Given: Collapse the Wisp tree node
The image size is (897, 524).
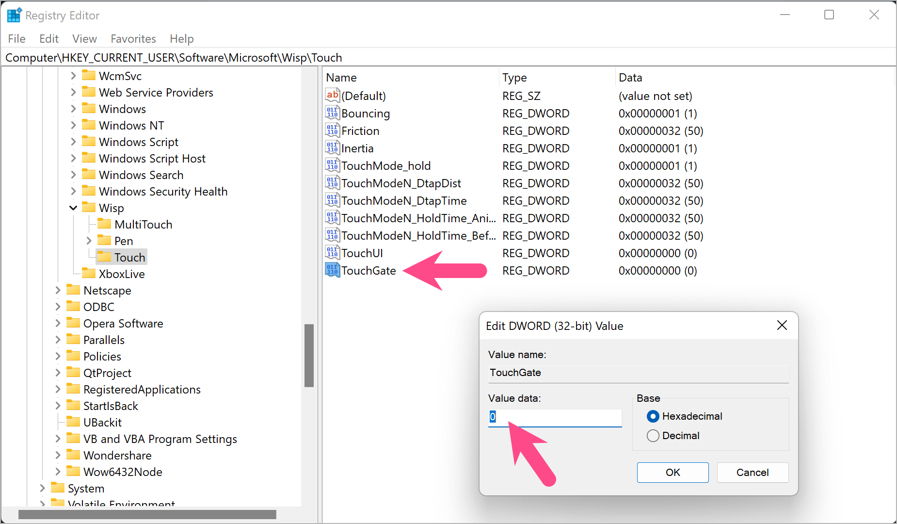Looking at the screenshot, I should (x=73, y=207).
